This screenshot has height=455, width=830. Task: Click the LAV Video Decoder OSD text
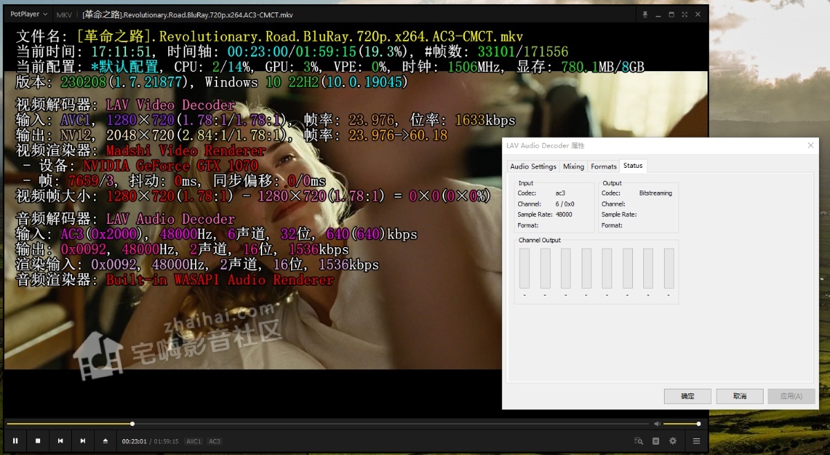point(170,105)
